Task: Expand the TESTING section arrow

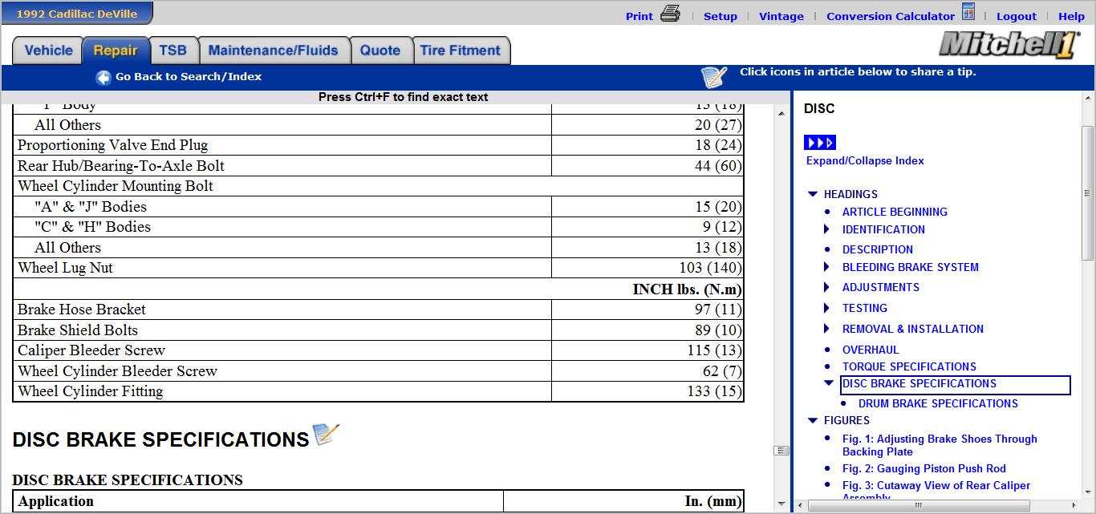Action: click(x=827, y=308)
